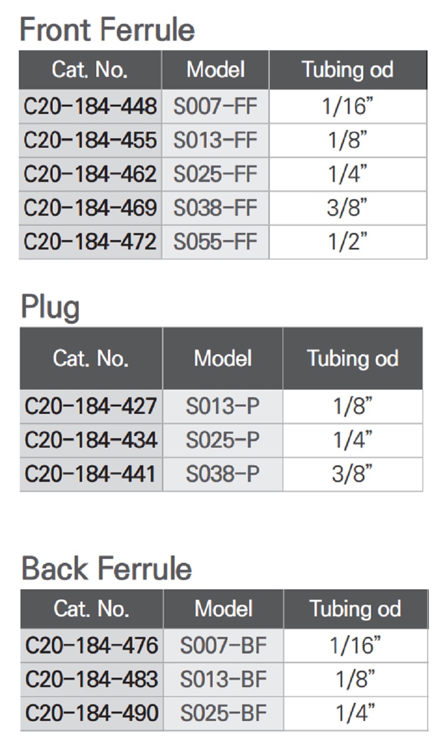Viewport: 443px width, 747px height.
Task: Click the S038-P model cell
Action: click(x=223, y=474)
